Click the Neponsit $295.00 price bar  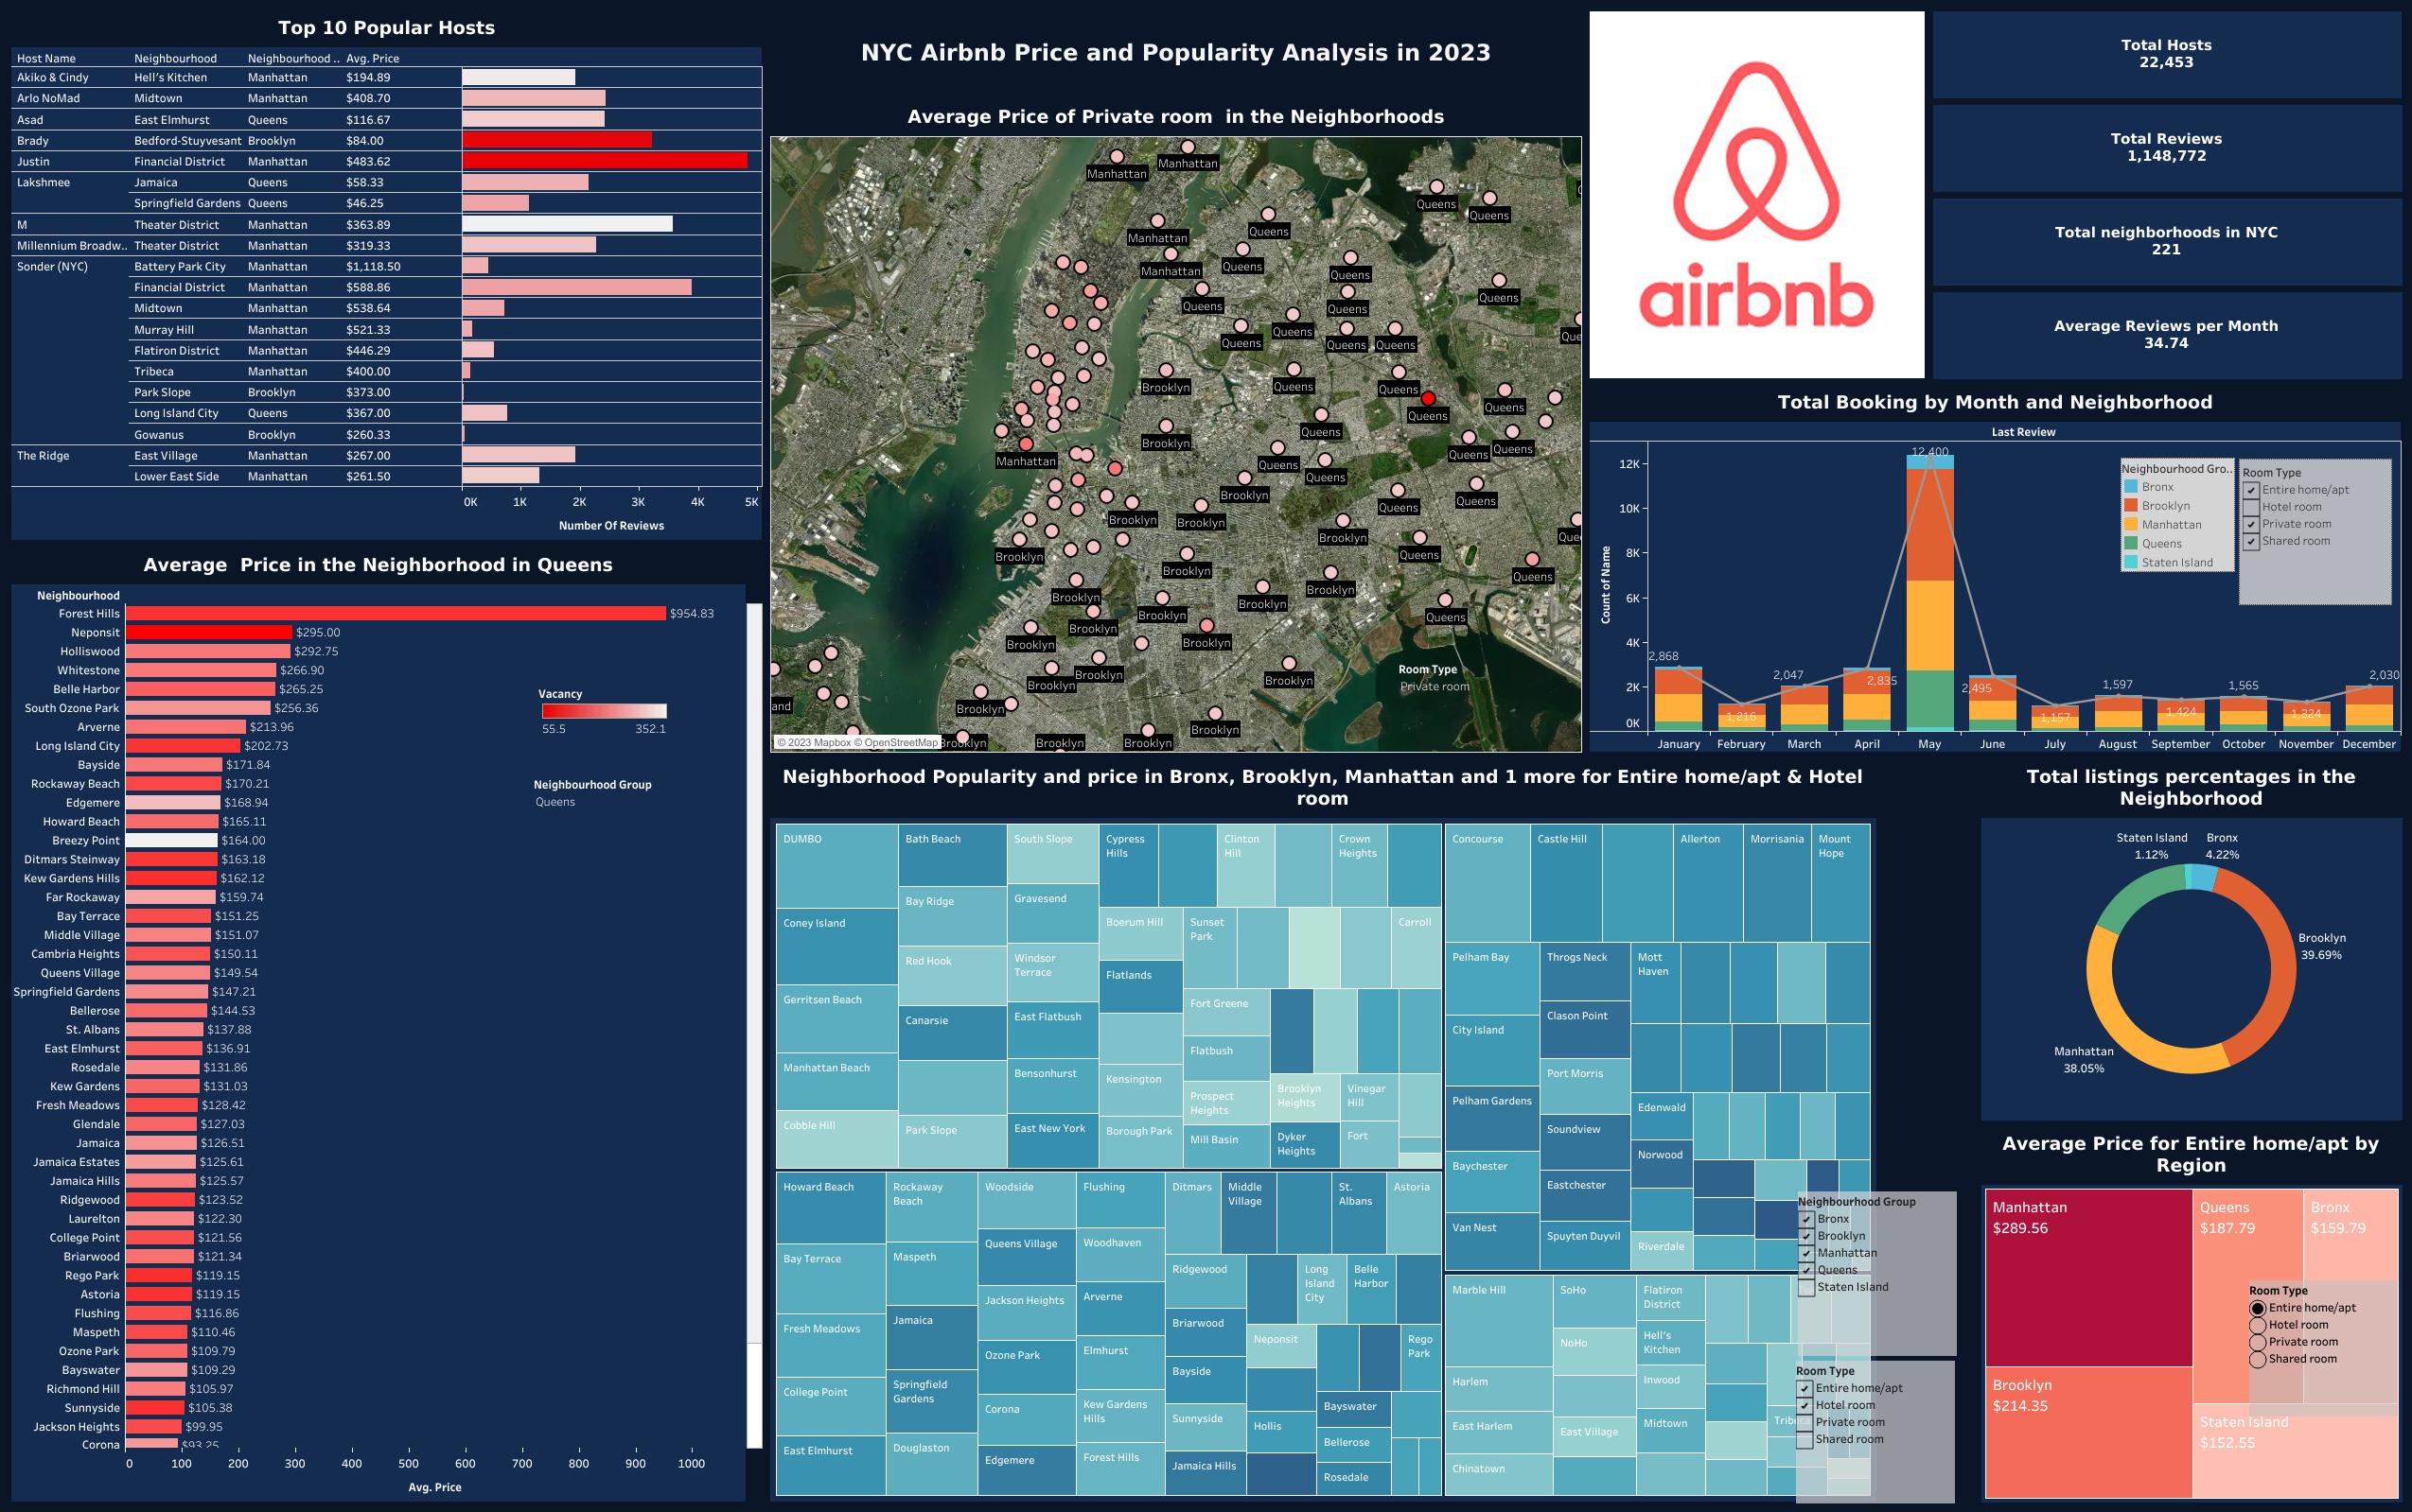[x=208, y=632]
